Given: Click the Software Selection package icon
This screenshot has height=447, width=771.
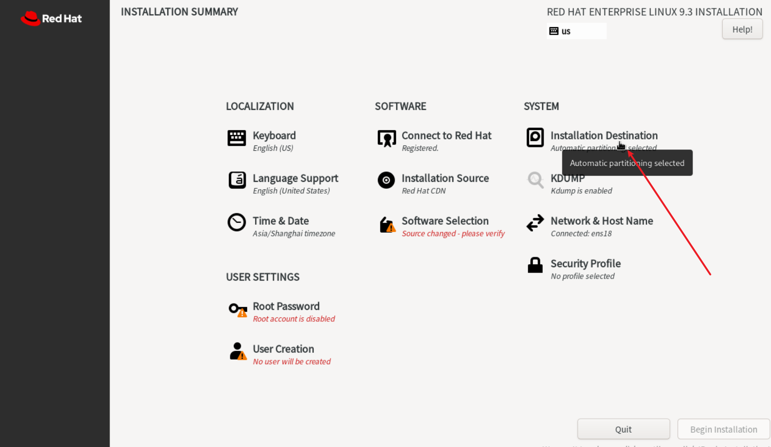Looking at the screenshot, I should click(x=387, y=225).
